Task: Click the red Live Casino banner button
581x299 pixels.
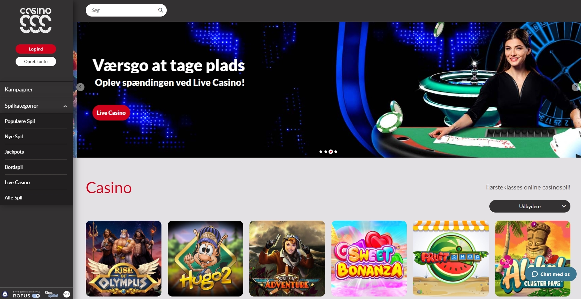Action: tap(111, 113)
